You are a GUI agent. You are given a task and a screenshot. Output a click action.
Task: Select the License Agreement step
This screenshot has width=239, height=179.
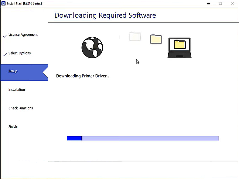(23, 35)
